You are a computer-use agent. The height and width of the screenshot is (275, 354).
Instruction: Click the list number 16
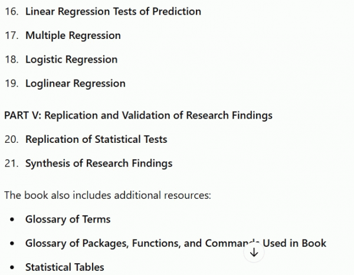pos(12,11)
